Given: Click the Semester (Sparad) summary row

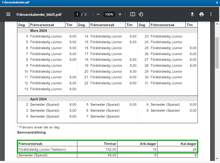Looking at the screenshot, I should point(33,155).
